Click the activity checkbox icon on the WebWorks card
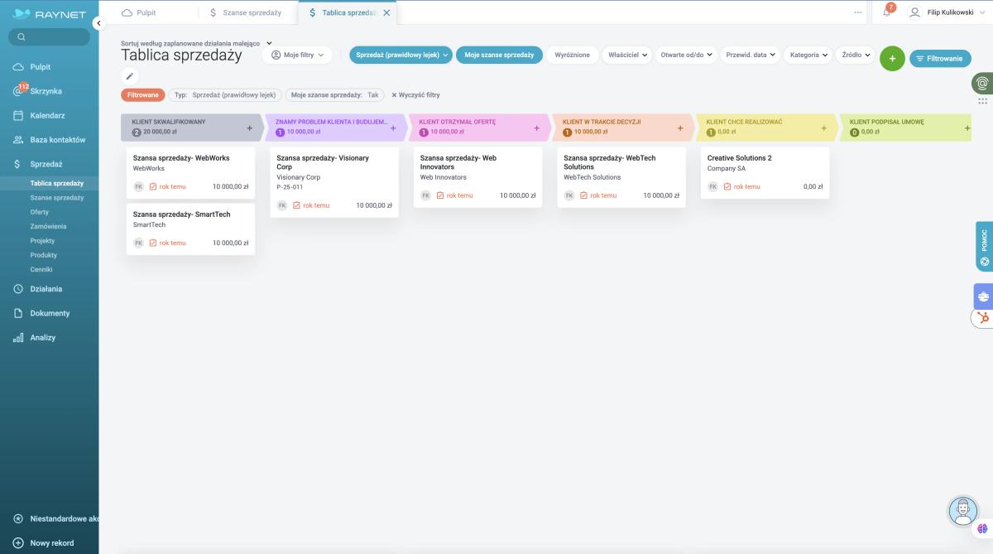993x554 pixels. pos(153,186)
